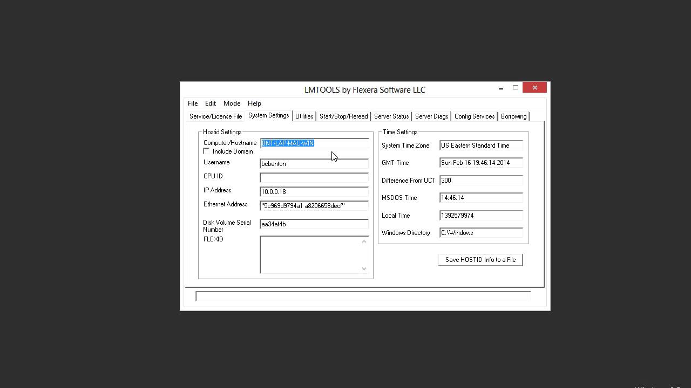
Task: Click the Hostid Settings group label
Action: (x=222, y=132)
